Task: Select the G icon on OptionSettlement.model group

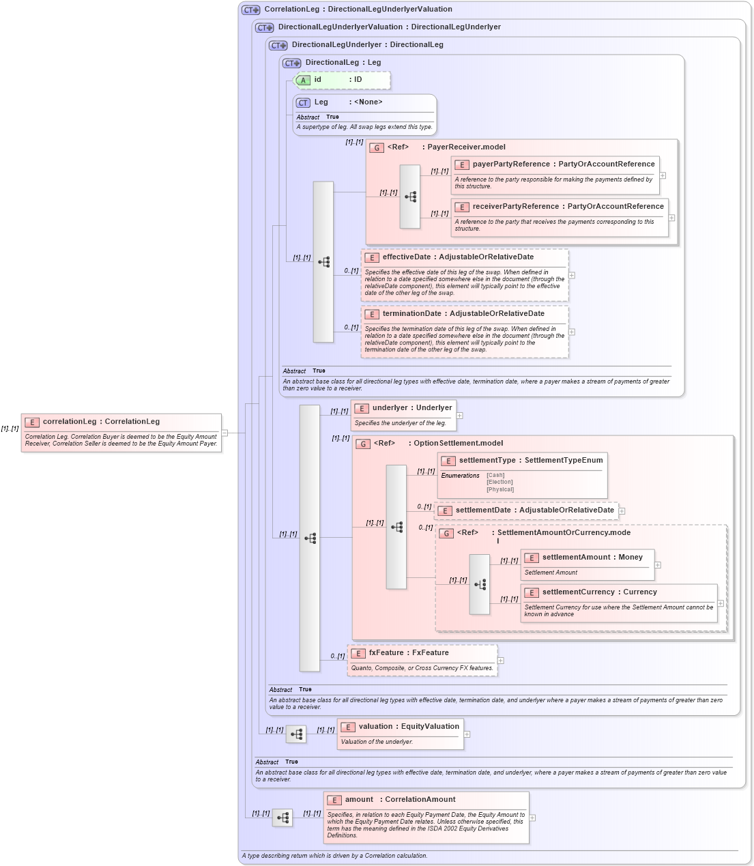Action: click(364, 443)
